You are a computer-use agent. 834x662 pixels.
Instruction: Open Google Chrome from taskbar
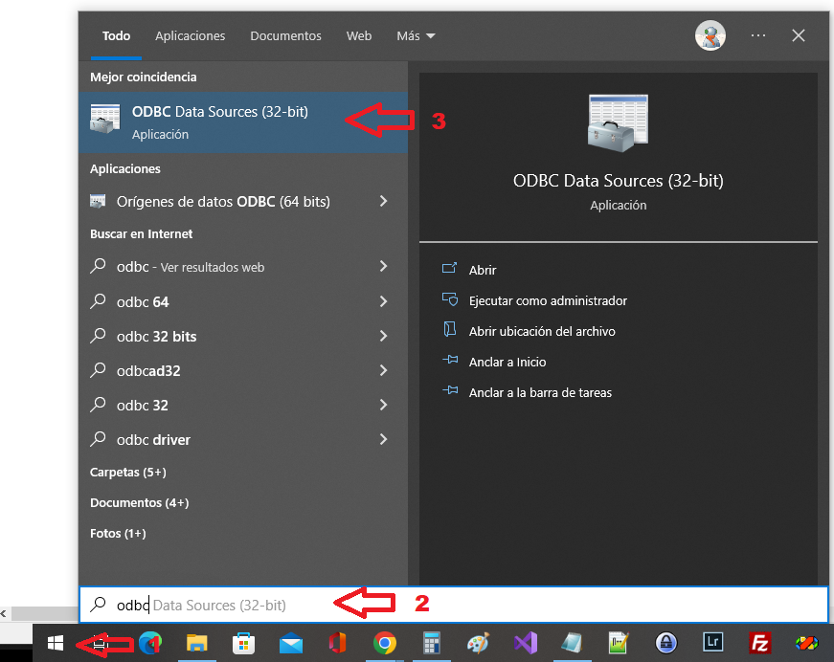(x=385, y=644)
